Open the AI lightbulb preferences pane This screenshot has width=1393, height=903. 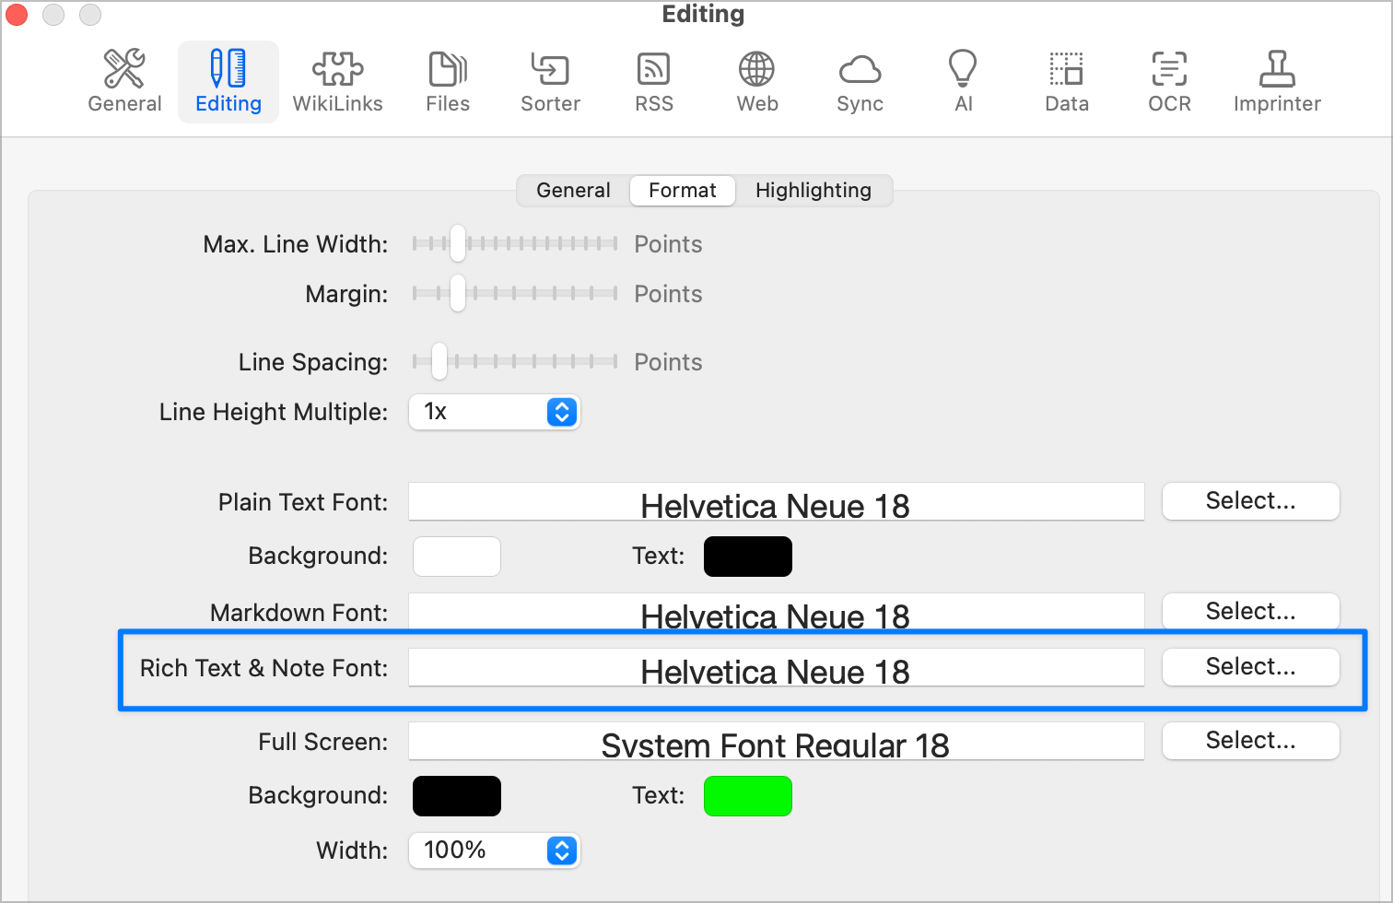963,82
